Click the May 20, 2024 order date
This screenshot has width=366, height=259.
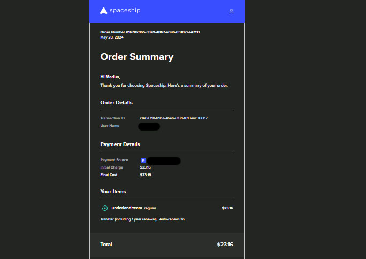point(112,37)
